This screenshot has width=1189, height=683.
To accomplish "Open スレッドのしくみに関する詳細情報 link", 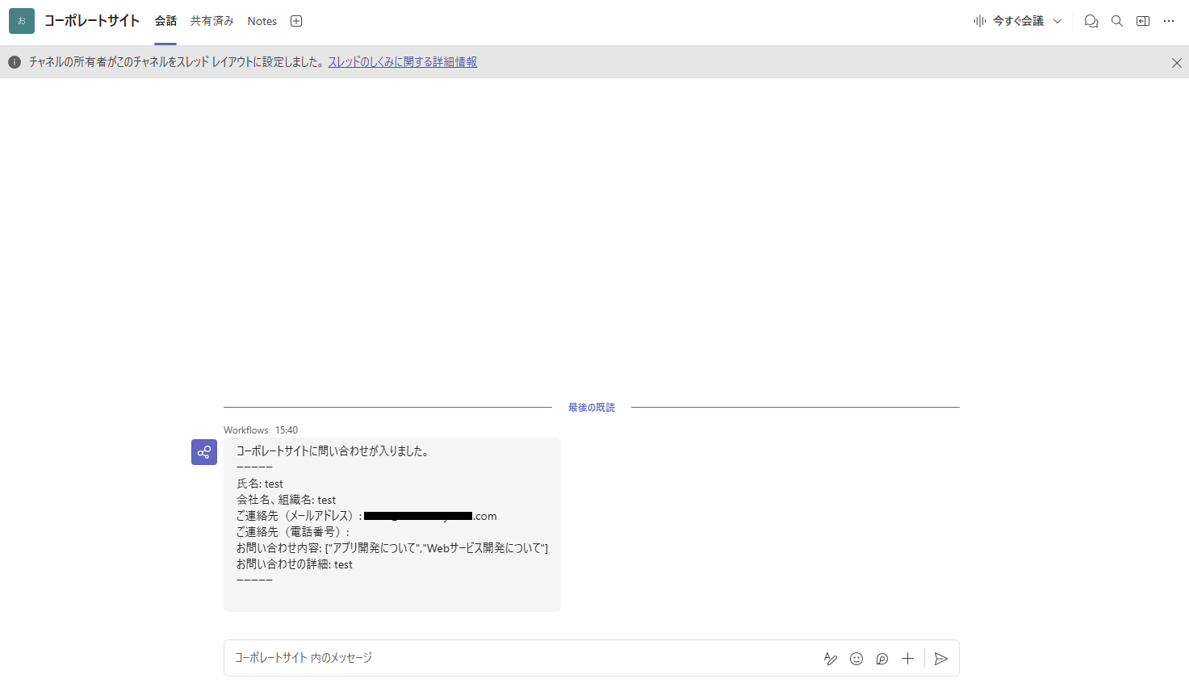I will [x=402, y=61].
